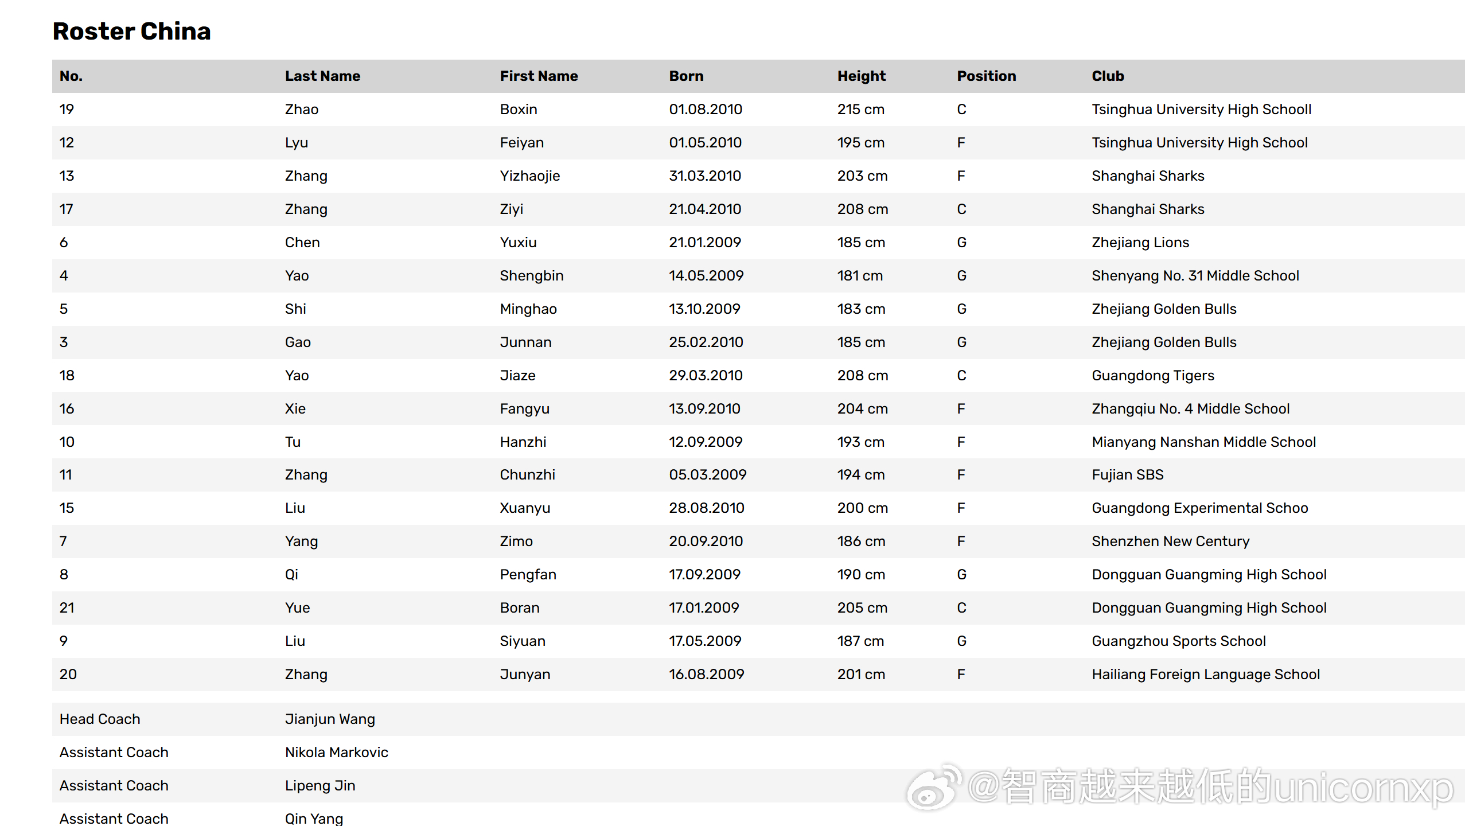Click the birth date 17.01.2009
Screen dimensions: 1465x826
(x=704, y=607)
